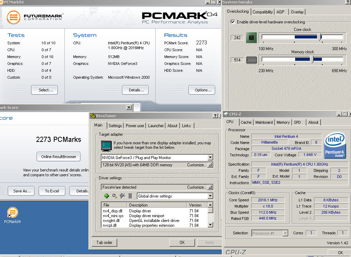Click the Save As... button
This screenshot has height=257, width=351.
coord(21,191)
